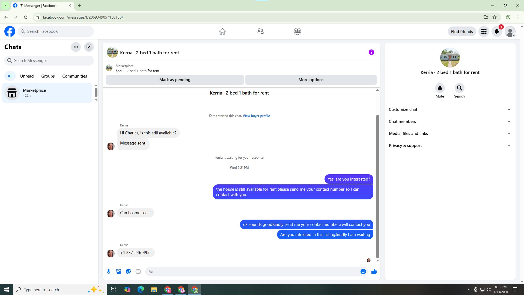Expand Privacy & support section
The width and height of the screenshot is (524, 295).
tap(449, 146)
